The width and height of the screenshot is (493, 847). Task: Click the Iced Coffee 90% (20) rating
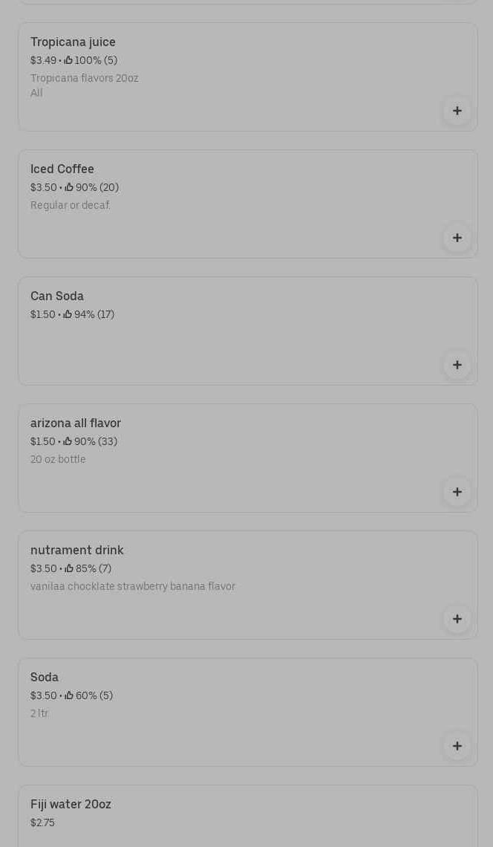click(91, 188)
